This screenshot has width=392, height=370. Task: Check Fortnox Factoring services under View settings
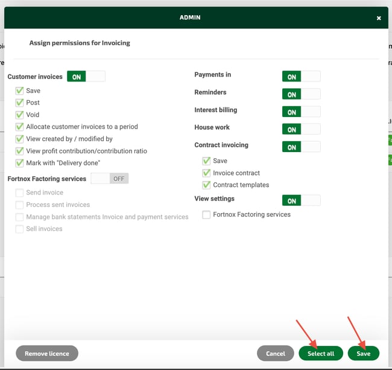[207, 214]
